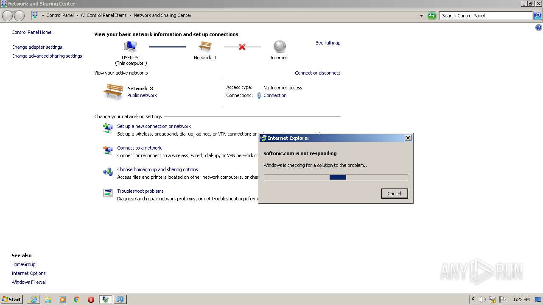
Task: Click the Back navigation arrow
Action: coord(8,16)
